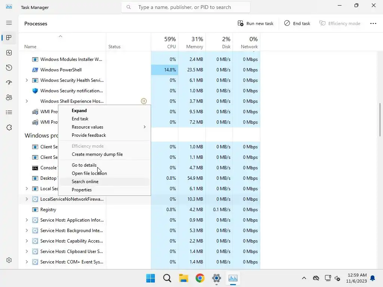The image size is (383, 287).
Task: Click the Windows PowerShell process icon
Action: [x=35, y=70]
